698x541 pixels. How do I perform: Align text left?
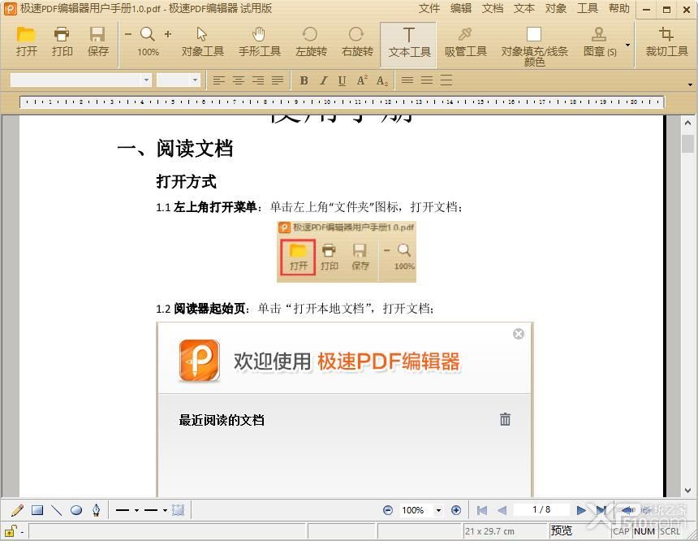coord(218,80)
